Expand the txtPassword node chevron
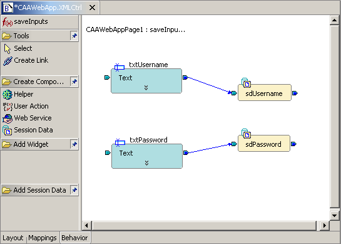Viewport: 341px width, 244px height. pyautogui.click(x=147, y=163)
